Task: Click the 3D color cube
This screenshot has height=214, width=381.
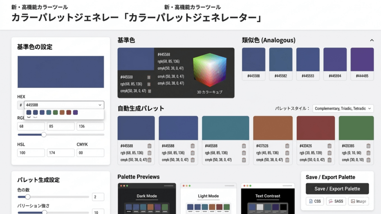Action: 209,70
